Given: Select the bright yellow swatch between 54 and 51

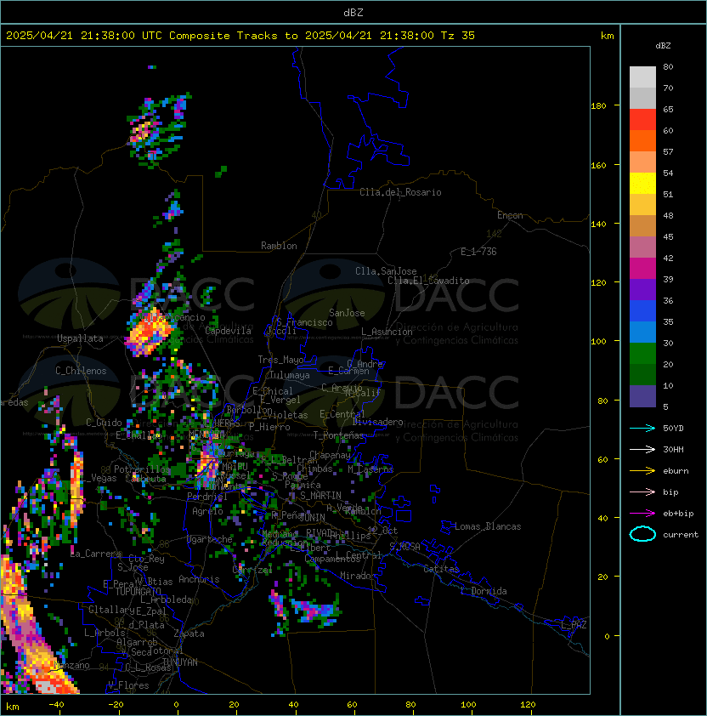Looking at the screenshot, I should (642, 184).
